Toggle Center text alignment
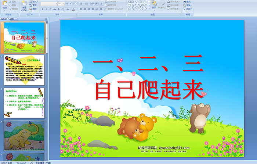 pyautogui.click(x=85, y=9)
